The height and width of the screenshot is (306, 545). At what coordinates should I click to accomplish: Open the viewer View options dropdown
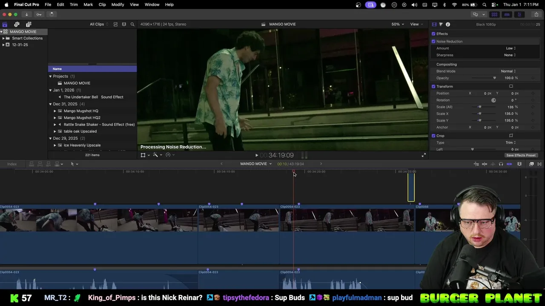click(x=416, y=24)
